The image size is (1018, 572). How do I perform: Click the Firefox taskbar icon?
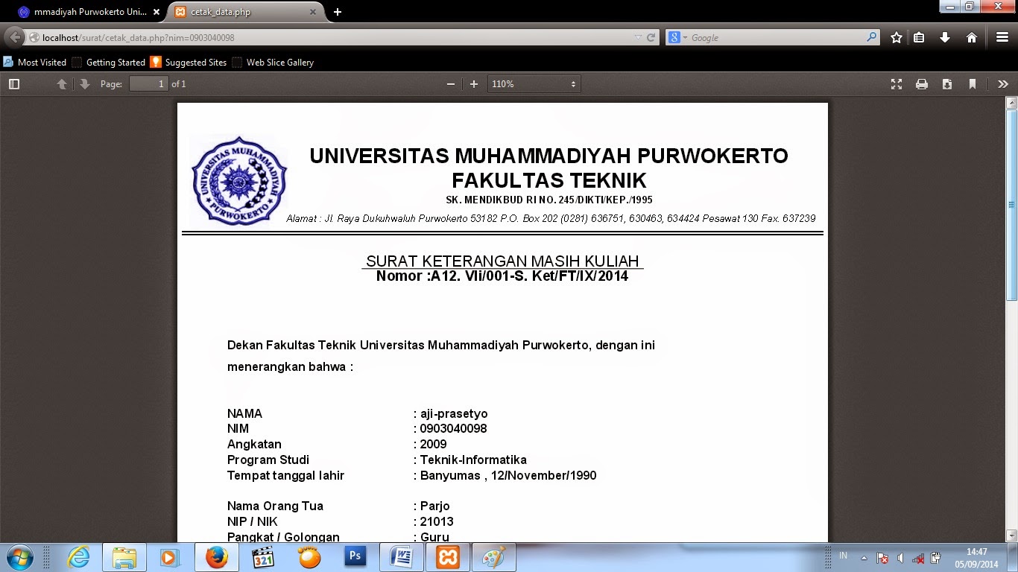point(216,557)
